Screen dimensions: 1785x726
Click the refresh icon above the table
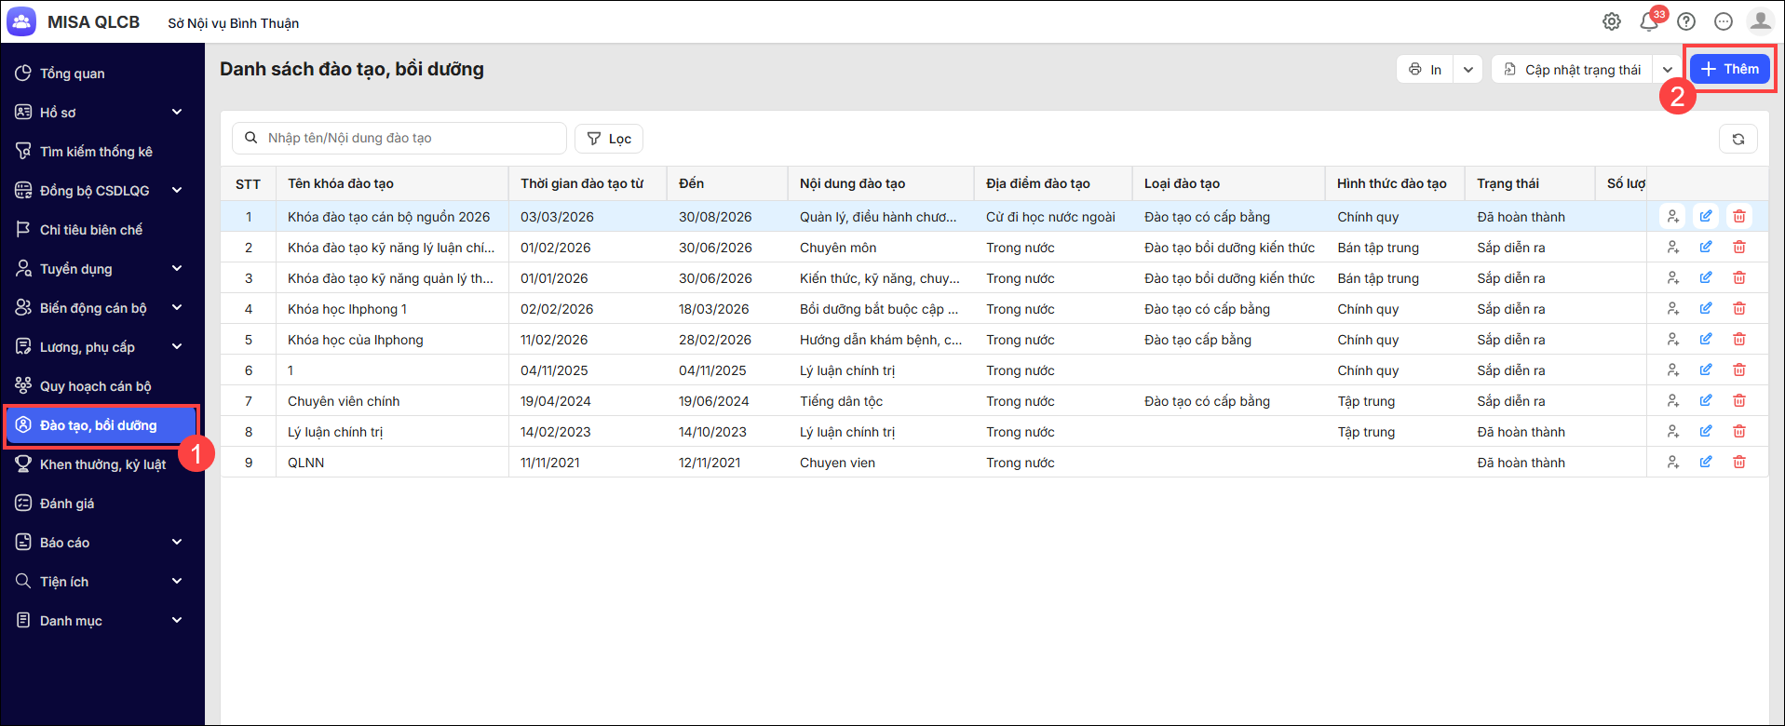1738,139
